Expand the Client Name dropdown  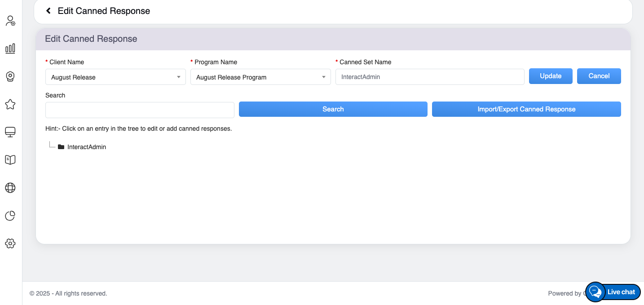tap(115, 77)
